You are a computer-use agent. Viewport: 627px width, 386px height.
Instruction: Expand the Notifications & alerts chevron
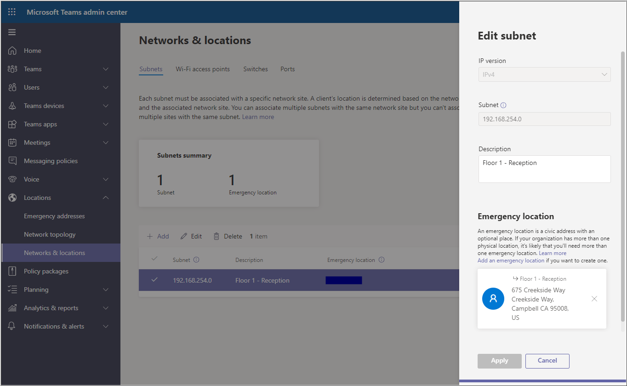pyautogui.click(x=106, y=326)
